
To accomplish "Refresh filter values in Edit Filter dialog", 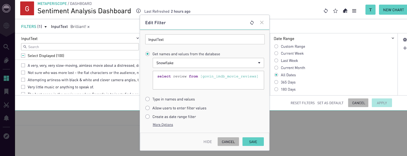I will pyautogui.click(x=252, y=23).
